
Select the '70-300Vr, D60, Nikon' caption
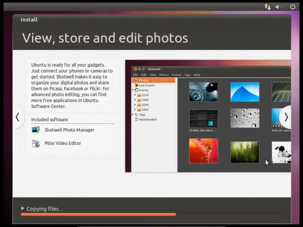point(203,131)
